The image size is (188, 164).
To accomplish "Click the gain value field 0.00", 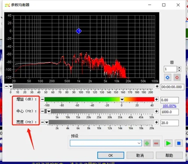I will 170,100.
